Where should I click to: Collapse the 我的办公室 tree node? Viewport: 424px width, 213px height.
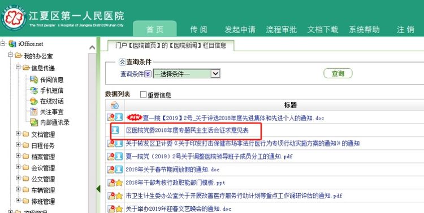coord(10,55)
